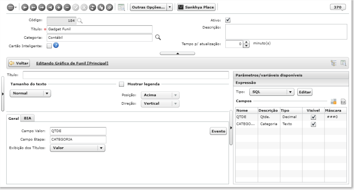Image resolution: width=354 pixels, height=190 pixels.
Task: Open the Sankhya Place store
Action: [196, 7]
